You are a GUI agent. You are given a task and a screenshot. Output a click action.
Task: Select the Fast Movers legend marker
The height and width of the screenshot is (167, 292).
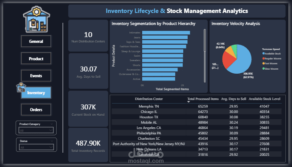coord(263,63)
